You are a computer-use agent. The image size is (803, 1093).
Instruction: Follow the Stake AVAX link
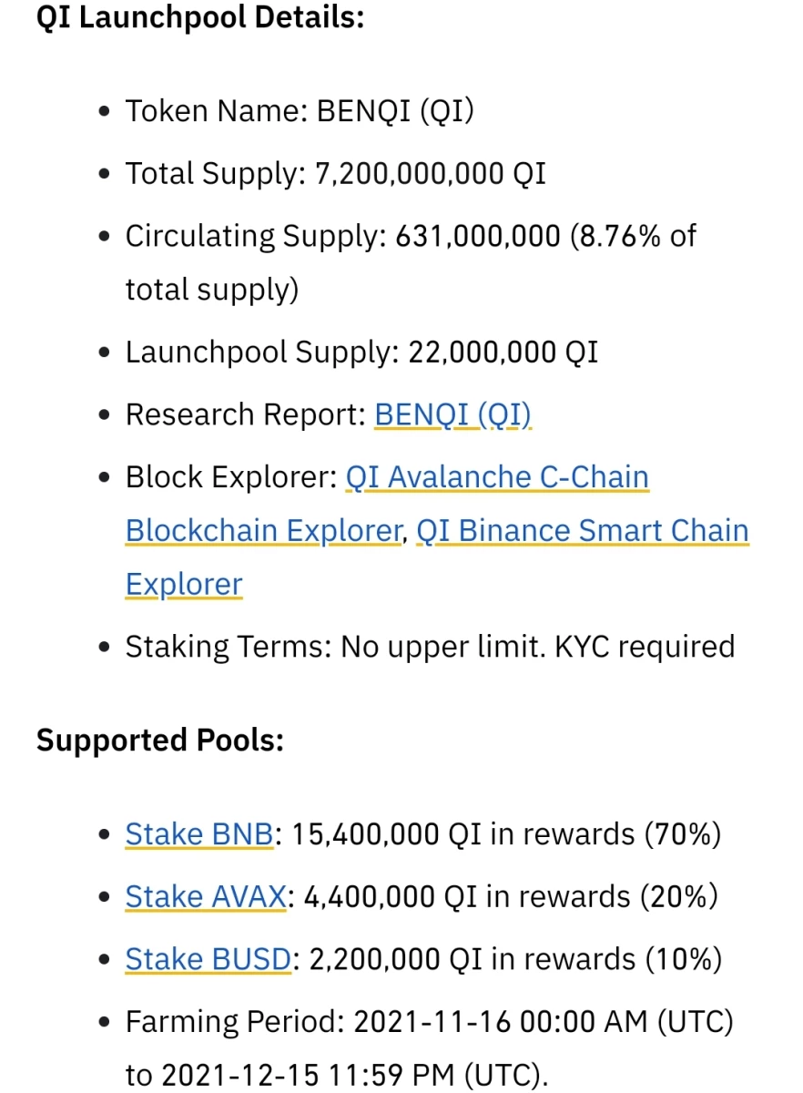tap(207, 897)
